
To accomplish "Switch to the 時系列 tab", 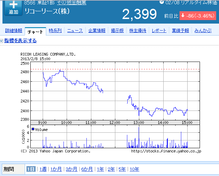I will (55, 31).
